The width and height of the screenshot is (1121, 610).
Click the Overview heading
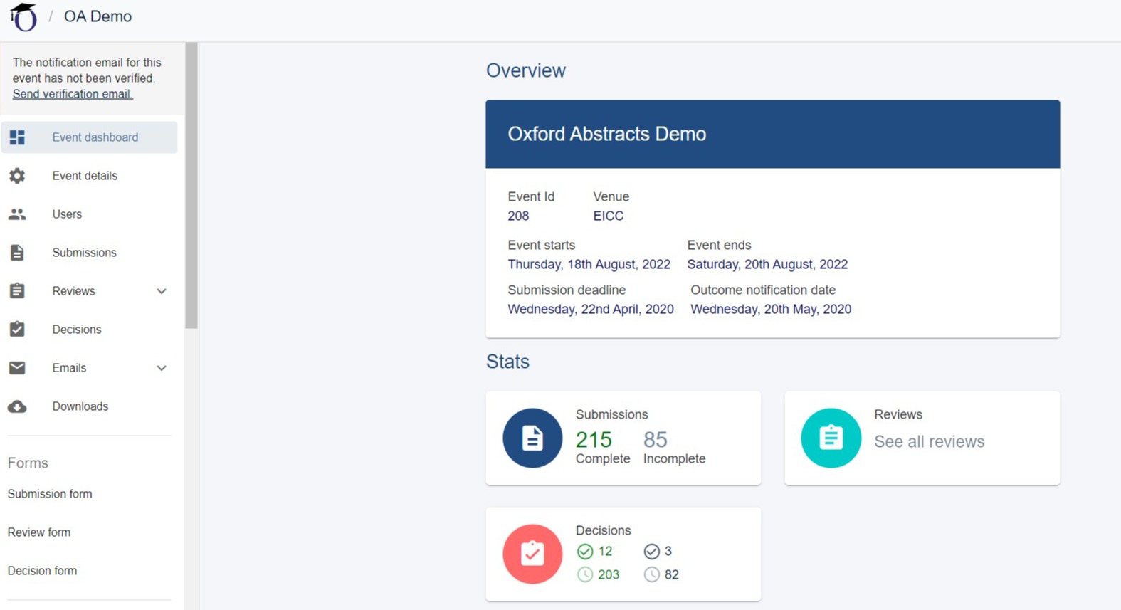[x=526, y=70]
